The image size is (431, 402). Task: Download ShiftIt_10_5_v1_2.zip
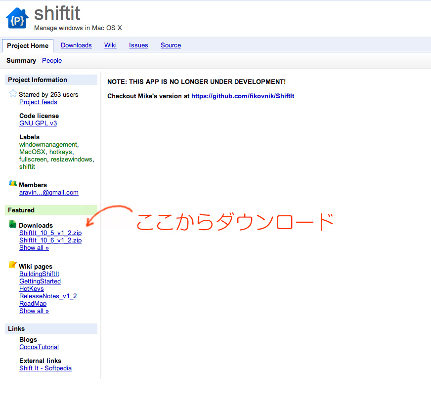(x=50, y=233)
